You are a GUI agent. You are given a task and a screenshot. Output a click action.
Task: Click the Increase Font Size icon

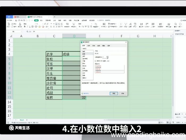click(x=45, y=24)
